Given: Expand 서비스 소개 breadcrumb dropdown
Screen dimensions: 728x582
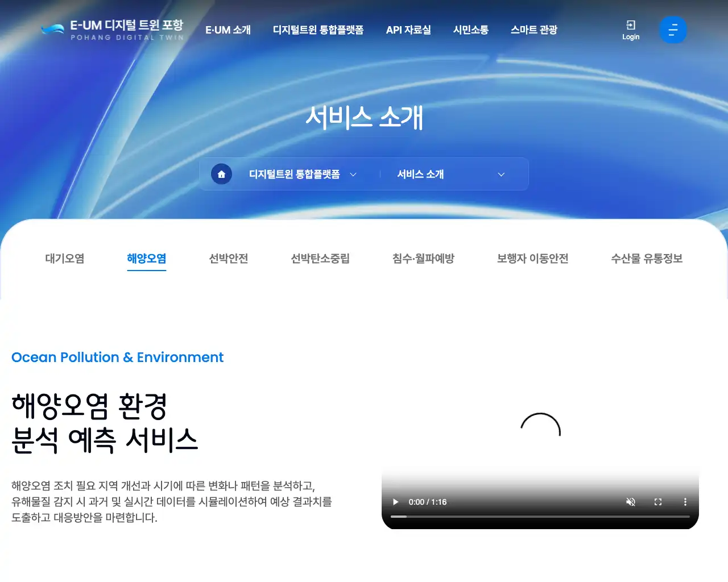Looking at the screenshot, I should click(x=450, y=174).
